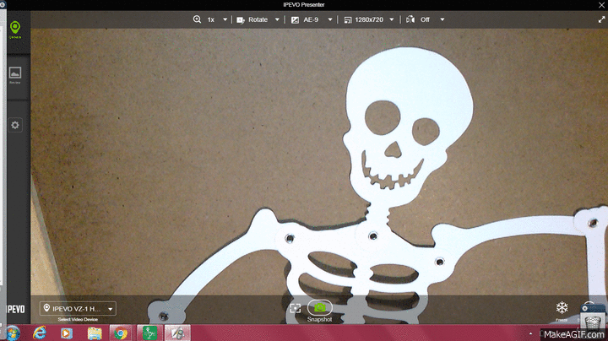Freeze the live image with snowflake
The height and width of the screenshot is (341, 608).
(x=561, y=308)
